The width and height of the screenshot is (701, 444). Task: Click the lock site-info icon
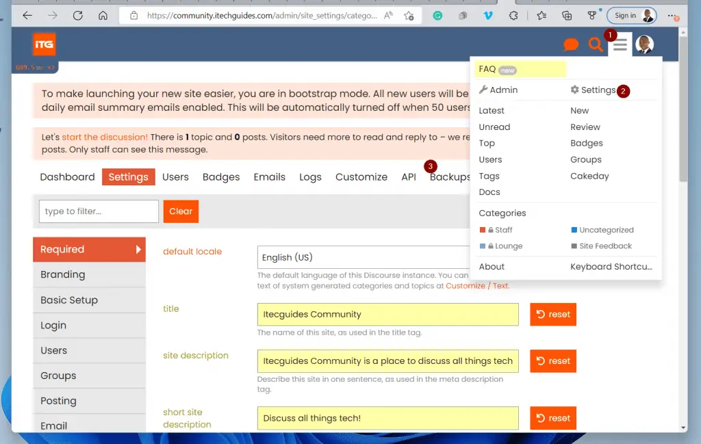click(133, 16)
